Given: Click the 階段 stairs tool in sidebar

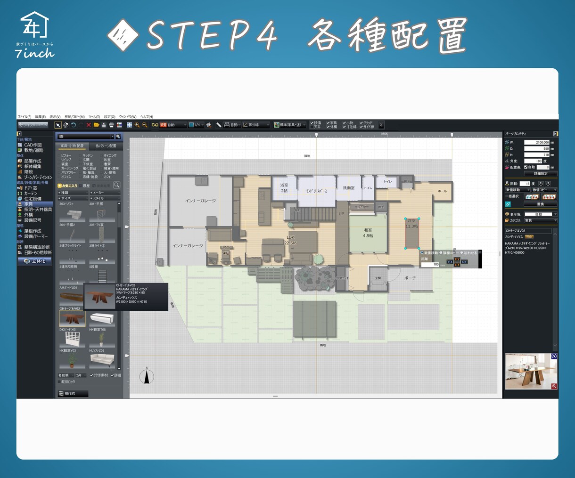Looking at the screenshot, I should [x=29, y=172].
